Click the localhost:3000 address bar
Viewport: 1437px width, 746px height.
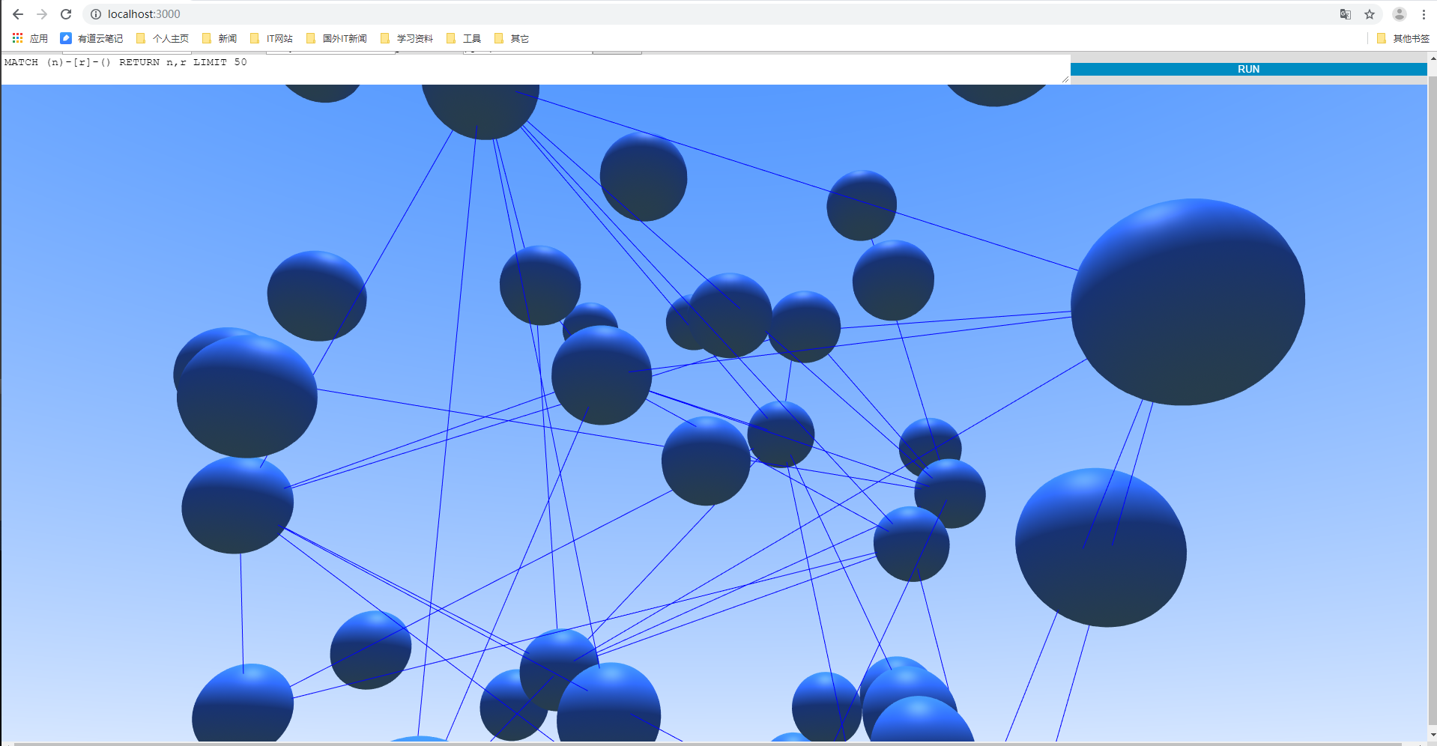(712, 14)
